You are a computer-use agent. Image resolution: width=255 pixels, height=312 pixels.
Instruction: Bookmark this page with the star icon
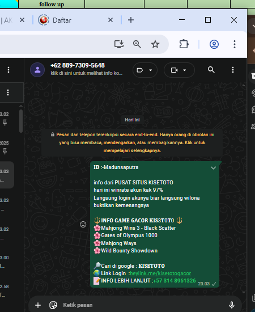pyautogui.click(x=155, y=44)
